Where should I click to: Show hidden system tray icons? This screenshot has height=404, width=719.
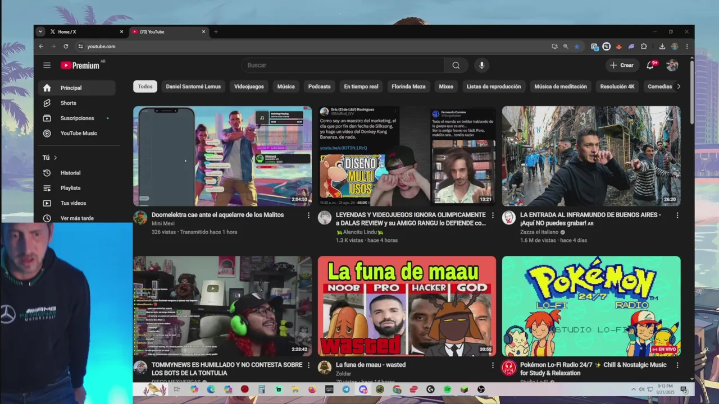(634, 389)
